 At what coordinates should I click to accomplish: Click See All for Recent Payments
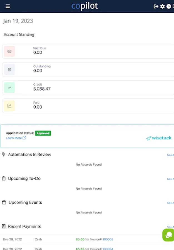point(170,227)
